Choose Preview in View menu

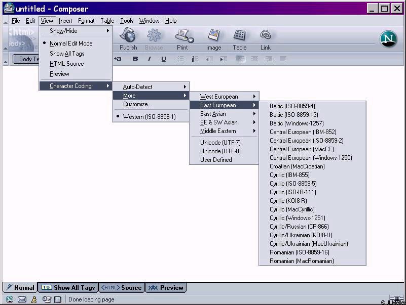(x=76, y=74)
